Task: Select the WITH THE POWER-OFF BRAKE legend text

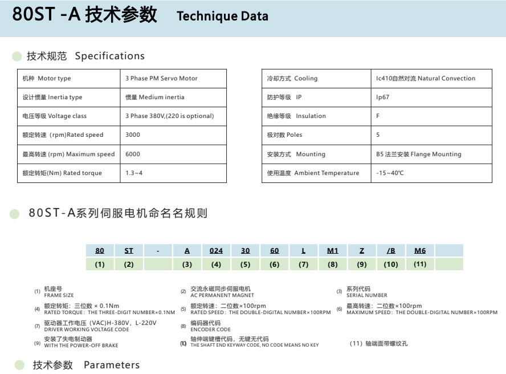Action: (x=81, y=345)
